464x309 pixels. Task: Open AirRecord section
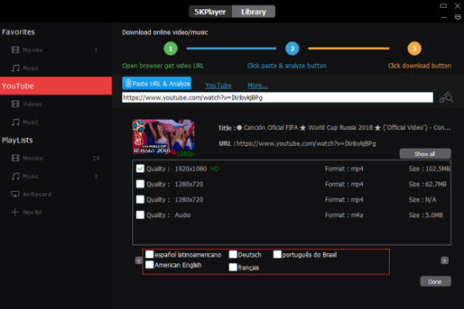pyautogui.click(x=31, y=194)
